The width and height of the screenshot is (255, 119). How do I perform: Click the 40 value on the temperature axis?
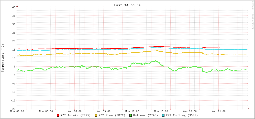coord(14,7)
